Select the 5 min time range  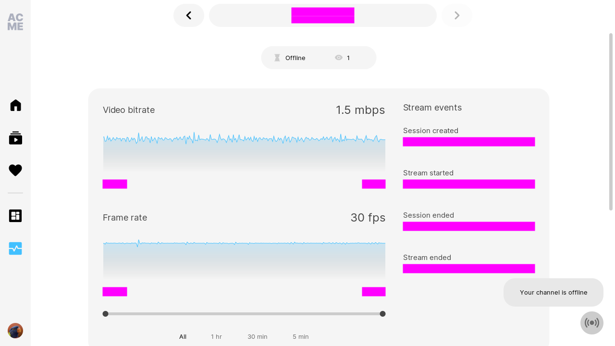tap(301, 336)
